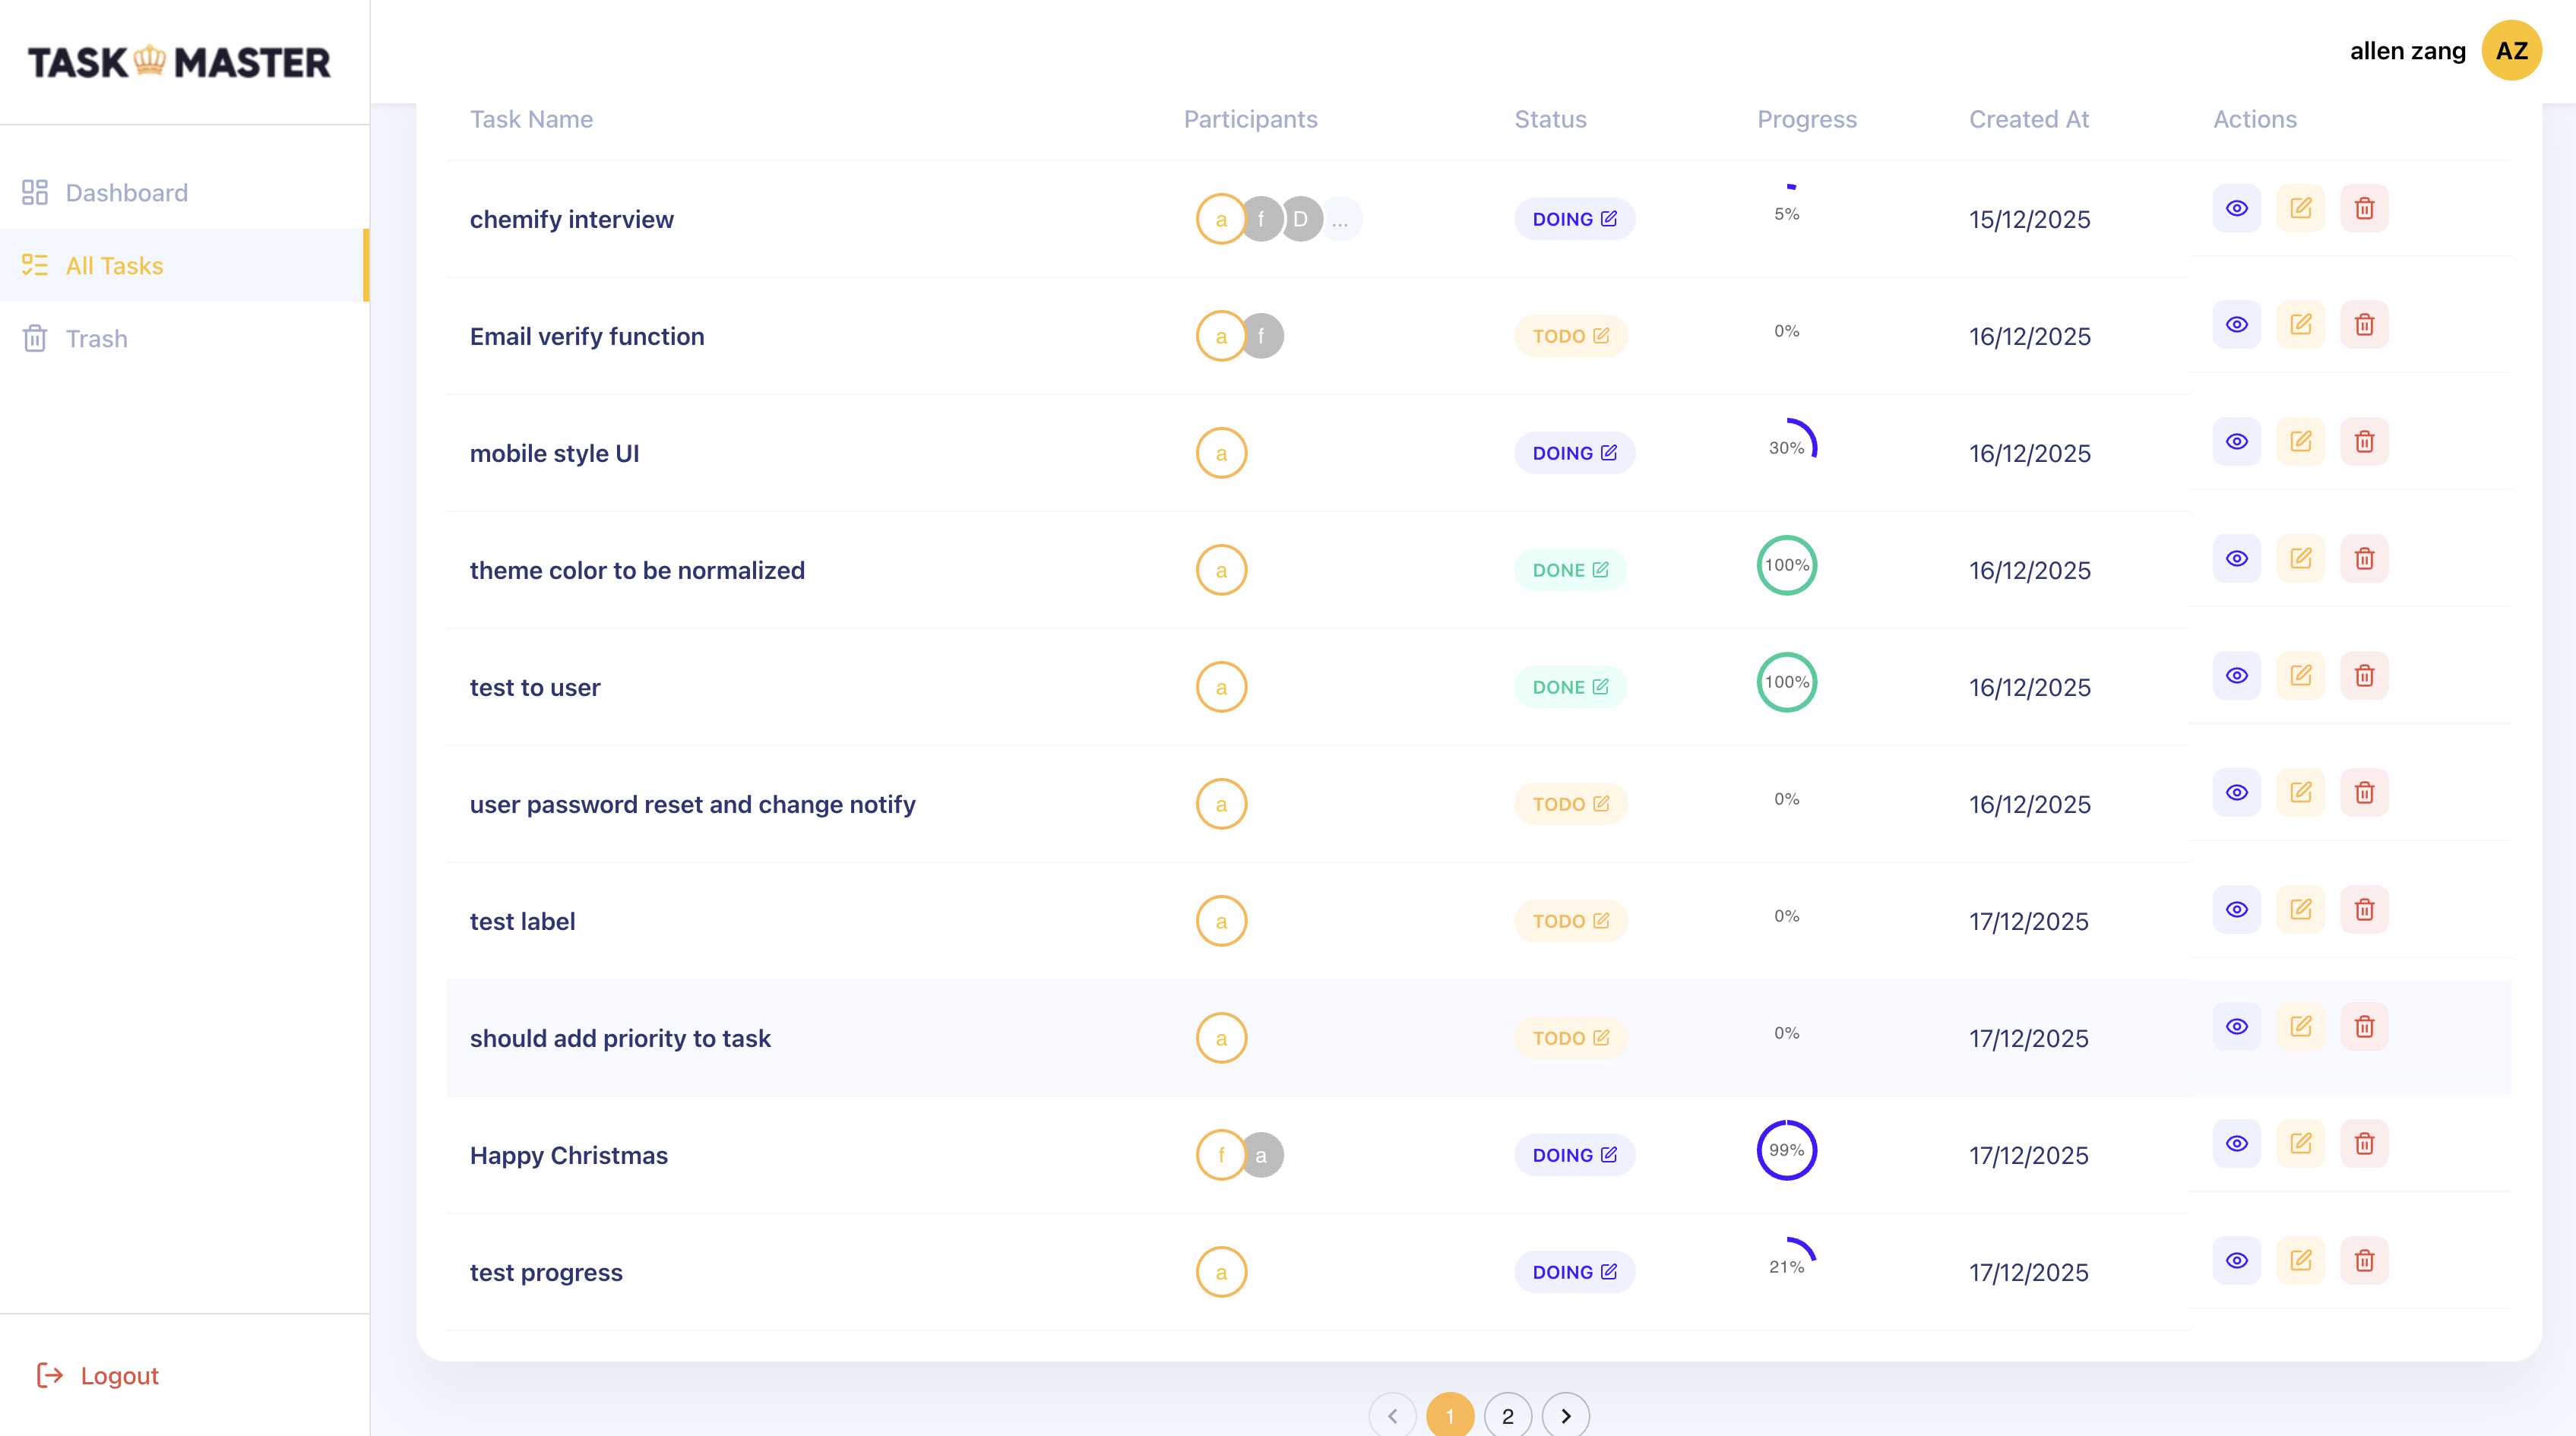Image resolution: width=2576 pixels, height=1436 pixels.
Task: Click extra participants ellipsis on chemify interview
Action: 1340,219
